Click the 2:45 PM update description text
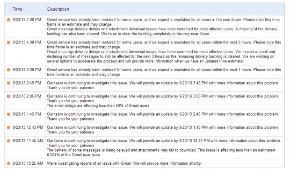The height and width of the screenshot is (175, 290). (x=163, y=85)
